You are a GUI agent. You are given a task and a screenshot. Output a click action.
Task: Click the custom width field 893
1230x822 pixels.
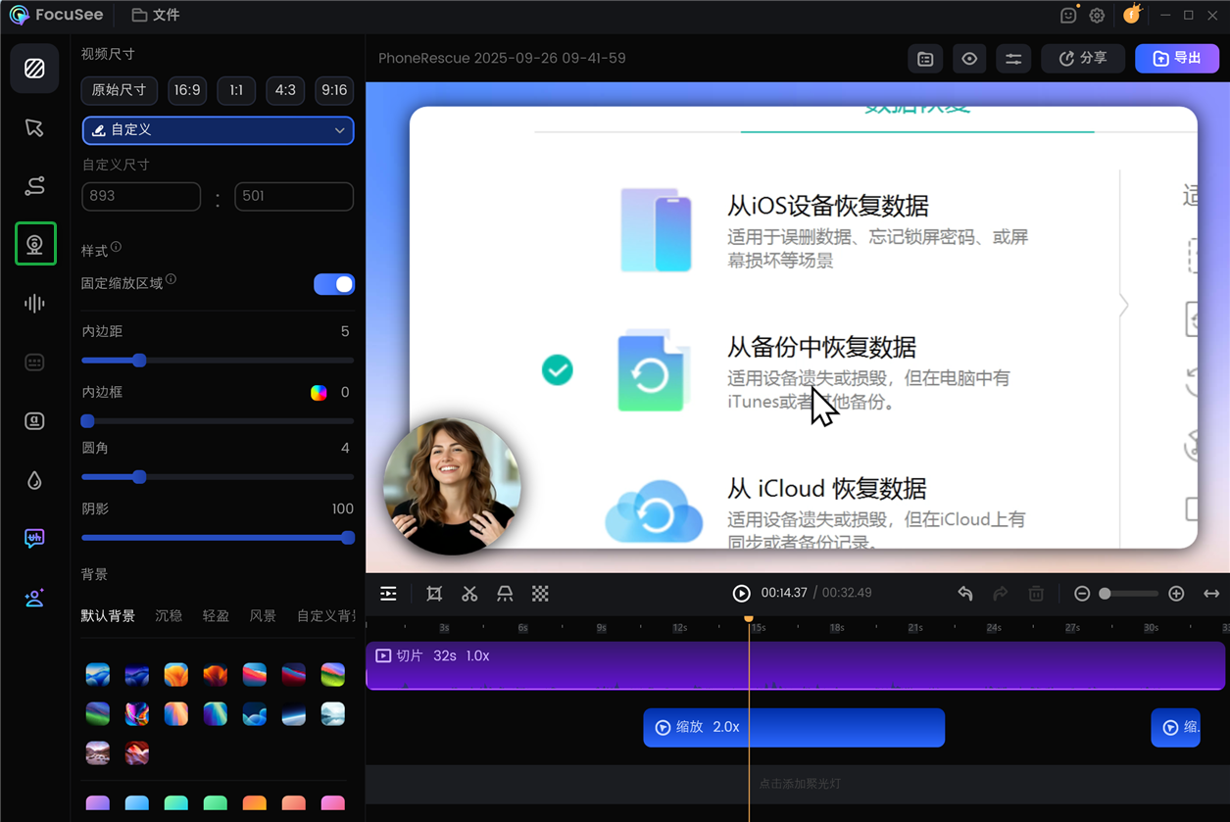pos(141,196)
